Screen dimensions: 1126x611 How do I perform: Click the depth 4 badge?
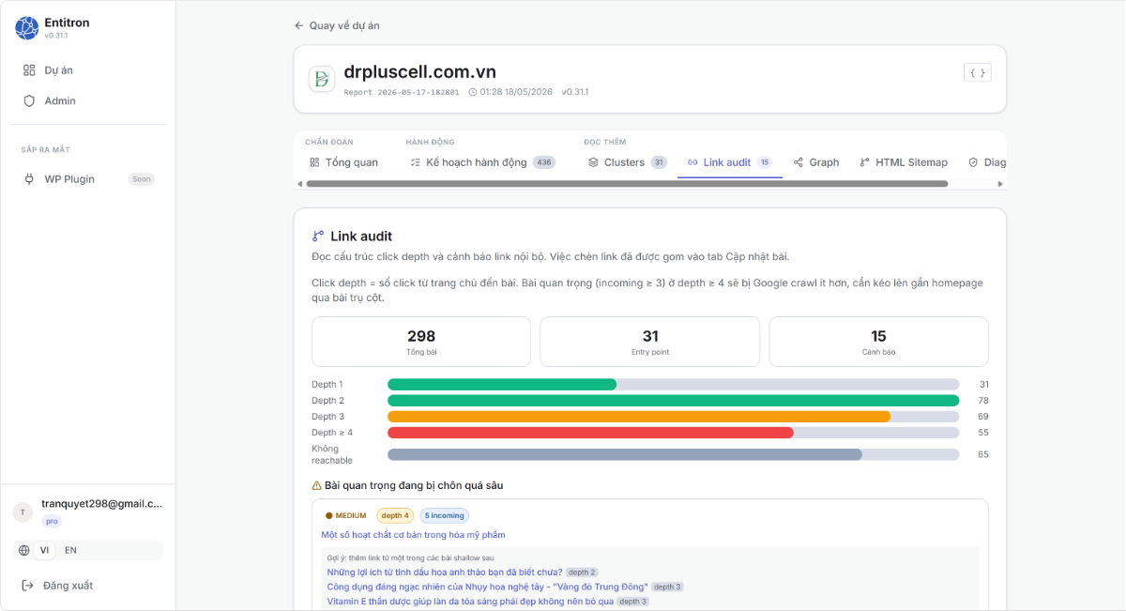(x=395, y=515)
